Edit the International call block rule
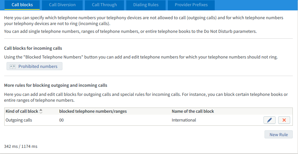The image size is (298, 154). click(269, 120)
